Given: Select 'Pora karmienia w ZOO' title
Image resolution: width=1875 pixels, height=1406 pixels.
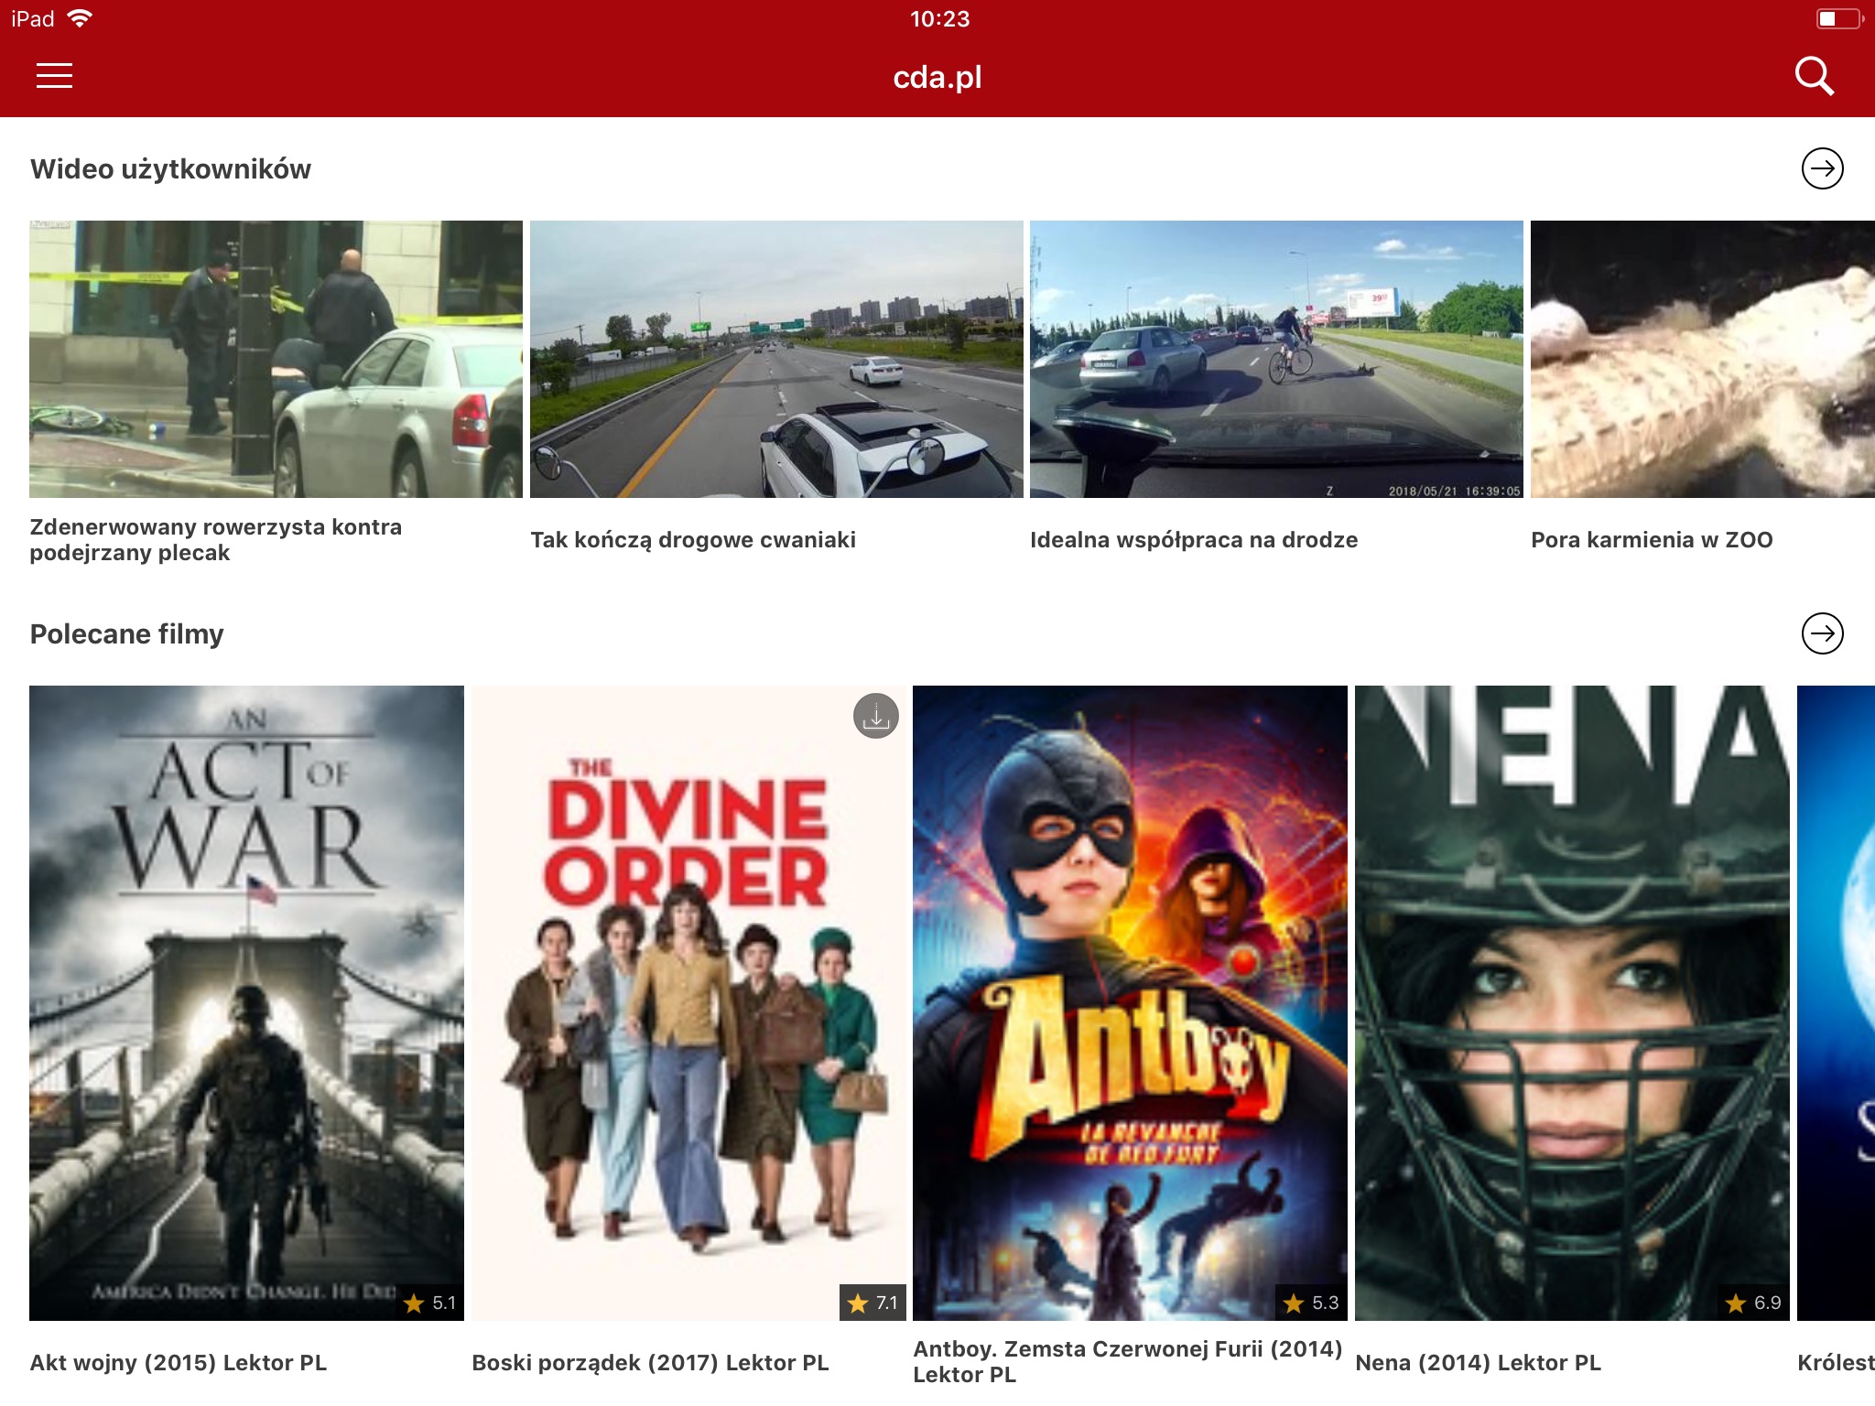Looking at the screenshot, I should pos(1652,540).
